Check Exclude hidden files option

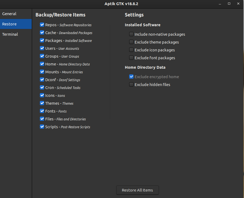click(x=131, y=85)
